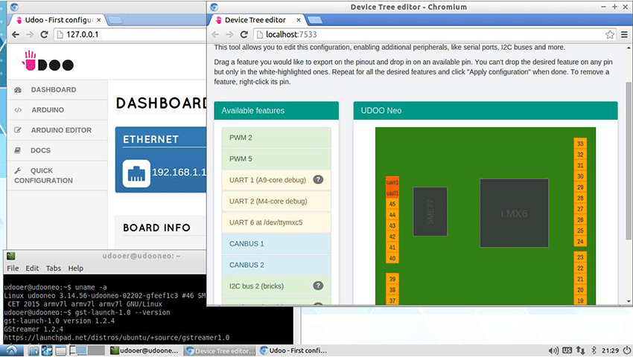Click the Bluetooth tray icon
The height and width of the screenshot is (357, 633).
coord(594,350)
